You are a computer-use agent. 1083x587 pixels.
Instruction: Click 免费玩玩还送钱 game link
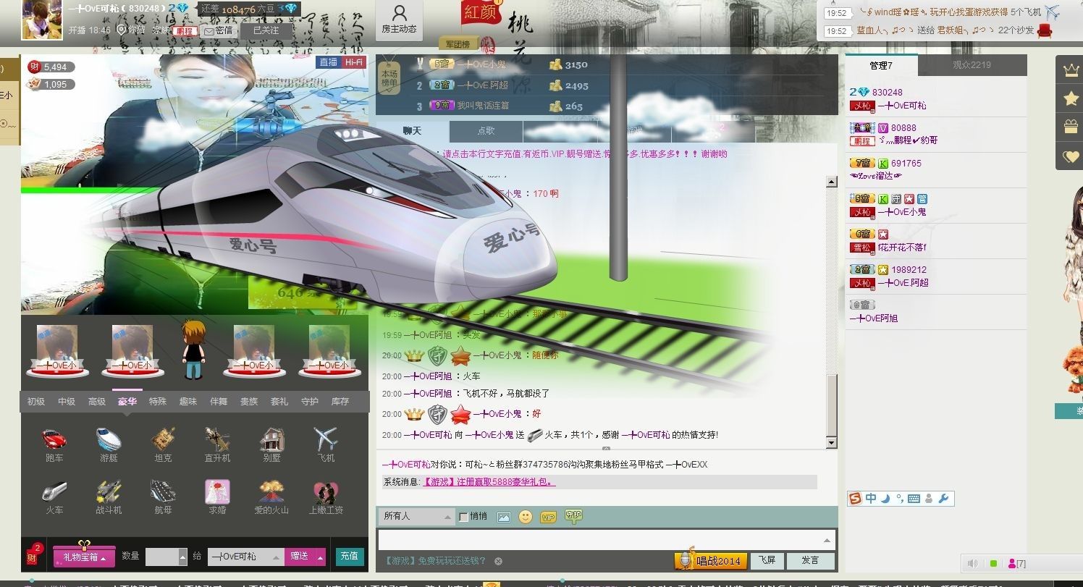[435, 561]
